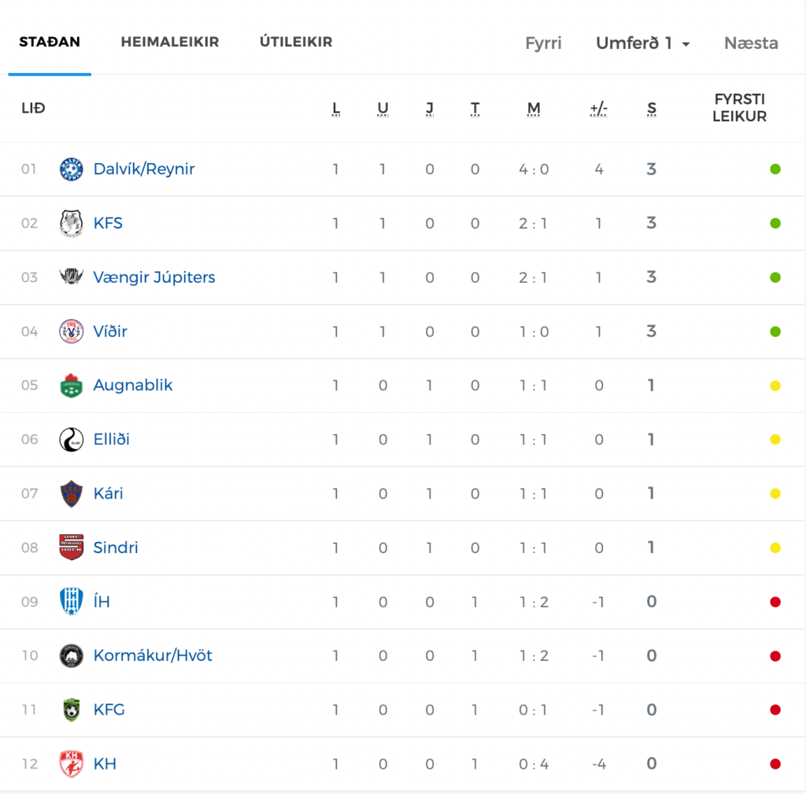
Task: Click the KFS club logo
Action: click(72, 223)
